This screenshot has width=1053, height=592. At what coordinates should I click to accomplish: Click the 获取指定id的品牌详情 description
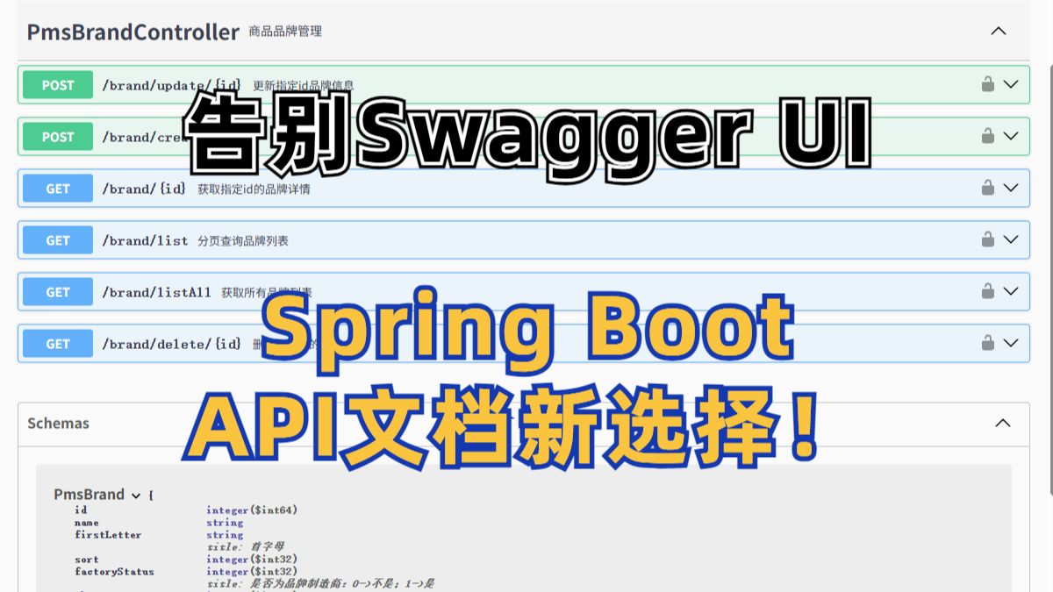(254, 189)
